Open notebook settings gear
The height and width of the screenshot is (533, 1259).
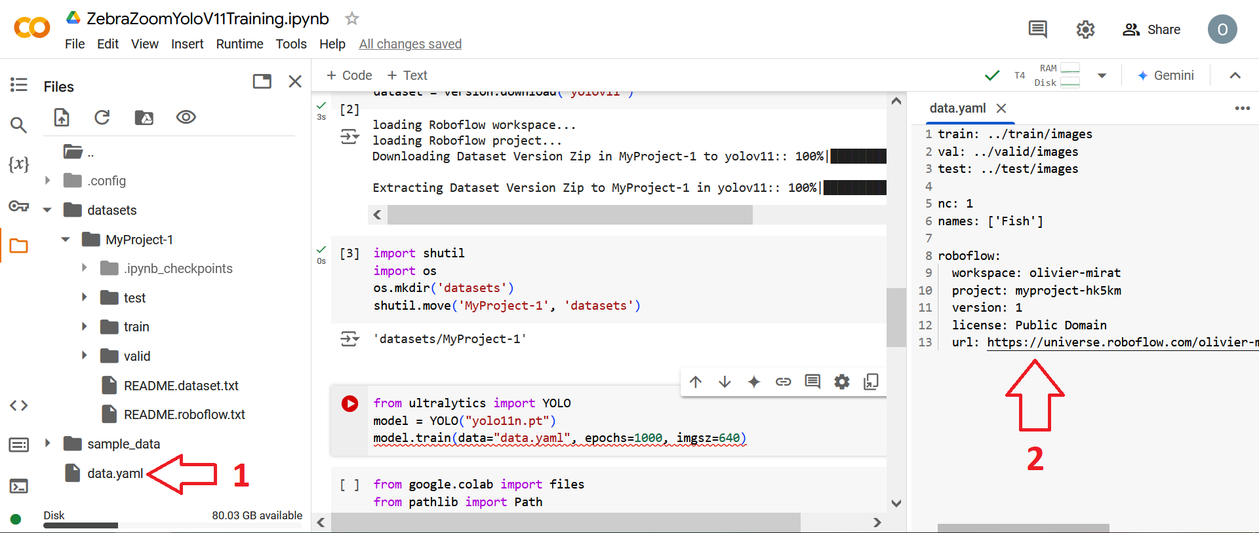(1085, 29)
